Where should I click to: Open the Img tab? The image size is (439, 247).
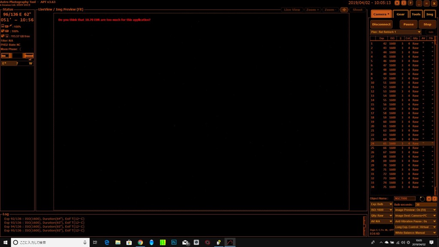[430, 14]
